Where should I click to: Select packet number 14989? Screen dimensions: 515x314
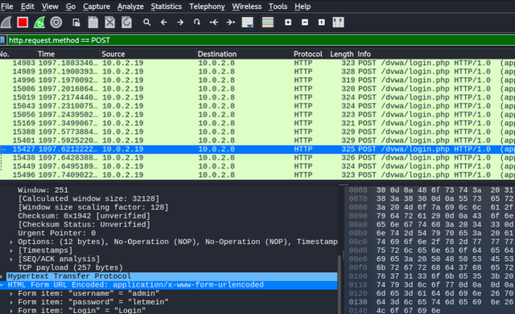point(257,71)
